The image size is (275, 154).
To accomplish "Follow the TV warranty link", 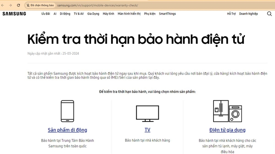I will pos(147,130).
